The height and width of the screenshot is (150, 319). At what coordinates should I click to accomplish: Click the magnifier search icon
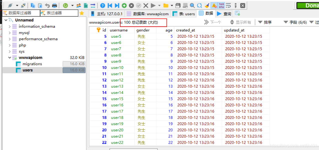point(192,5)
